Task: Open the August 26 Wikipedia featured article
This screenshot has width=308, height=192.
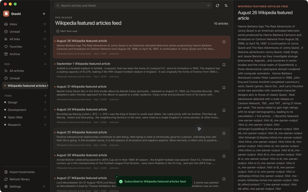Action: [142, 47]
